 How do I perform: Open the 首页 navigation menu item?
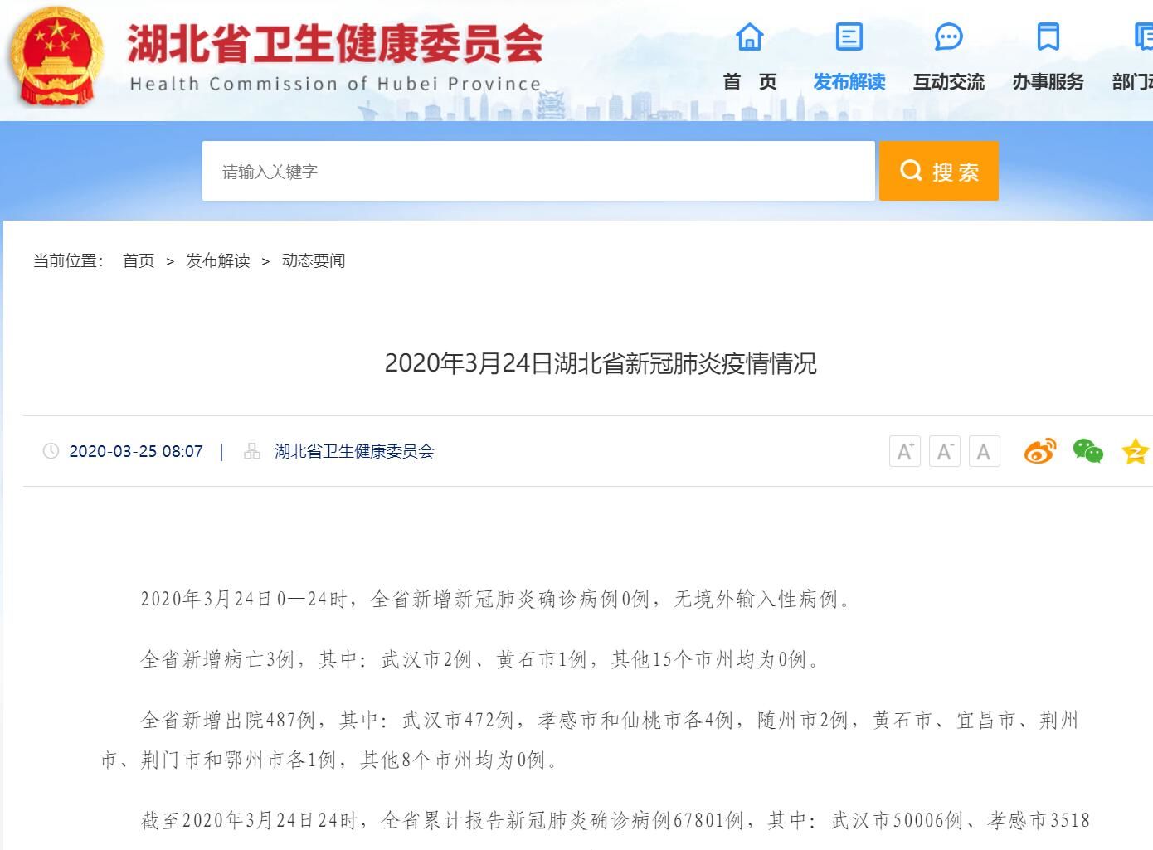point(749,82)
